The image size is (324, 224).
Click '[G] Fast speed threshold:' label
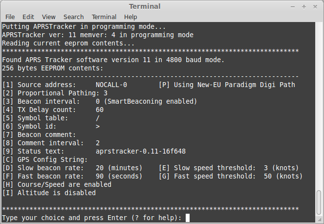[x=207, y=176]
